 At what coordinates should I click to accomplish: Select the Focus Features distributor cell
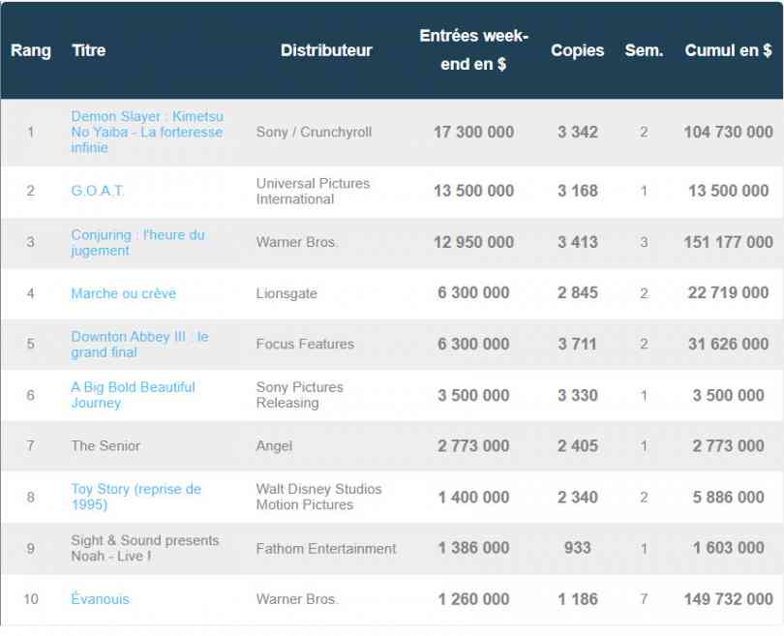(x=305, y=344)
